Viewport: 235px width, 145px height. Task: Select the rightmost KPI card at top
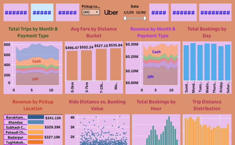pos(215,12)
